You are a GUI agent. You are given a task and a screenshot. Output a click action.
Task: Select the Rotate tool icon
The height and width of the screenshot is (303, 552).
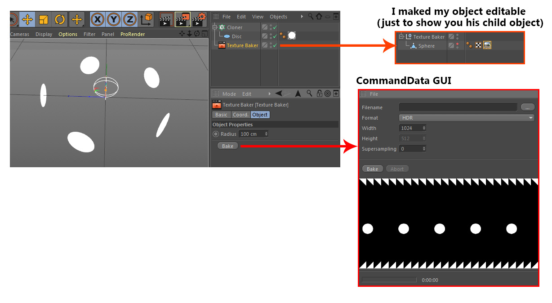coord(60,19)
